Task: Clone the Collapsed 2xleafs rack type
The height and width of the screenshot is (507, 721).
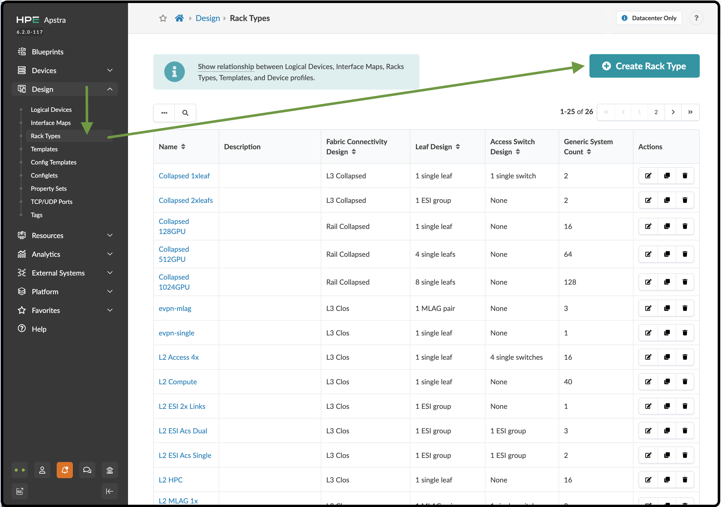Action: pos(667,200)
